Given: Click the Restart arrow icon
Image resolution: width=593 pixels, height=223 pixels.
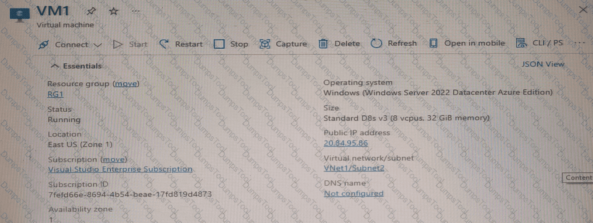Looking at the screenshot, I should pyautogui.click(x=164, y=44).
